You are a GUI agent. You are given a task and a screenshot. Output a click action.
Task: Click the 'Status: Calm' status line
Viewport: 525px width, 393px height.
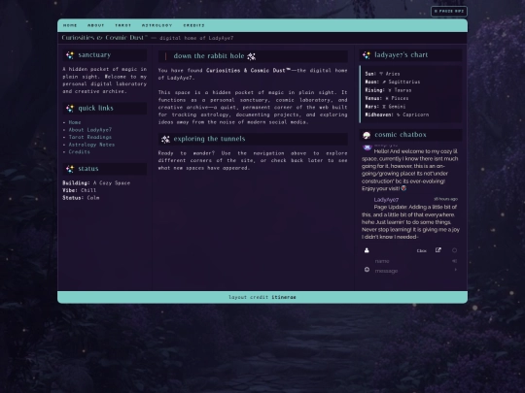(81, 198)
